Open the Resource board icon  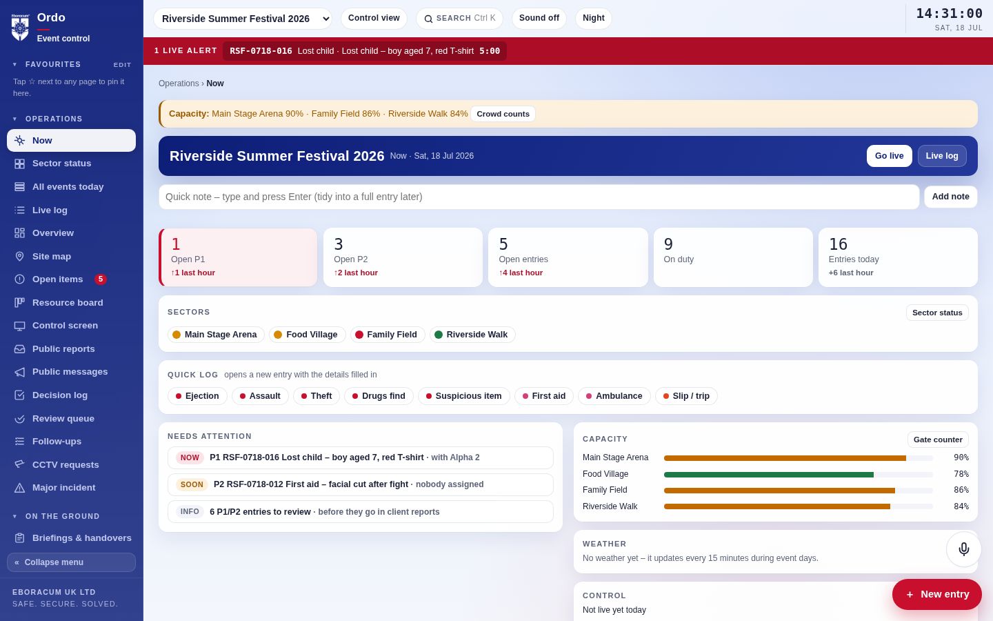pos(19,302)
